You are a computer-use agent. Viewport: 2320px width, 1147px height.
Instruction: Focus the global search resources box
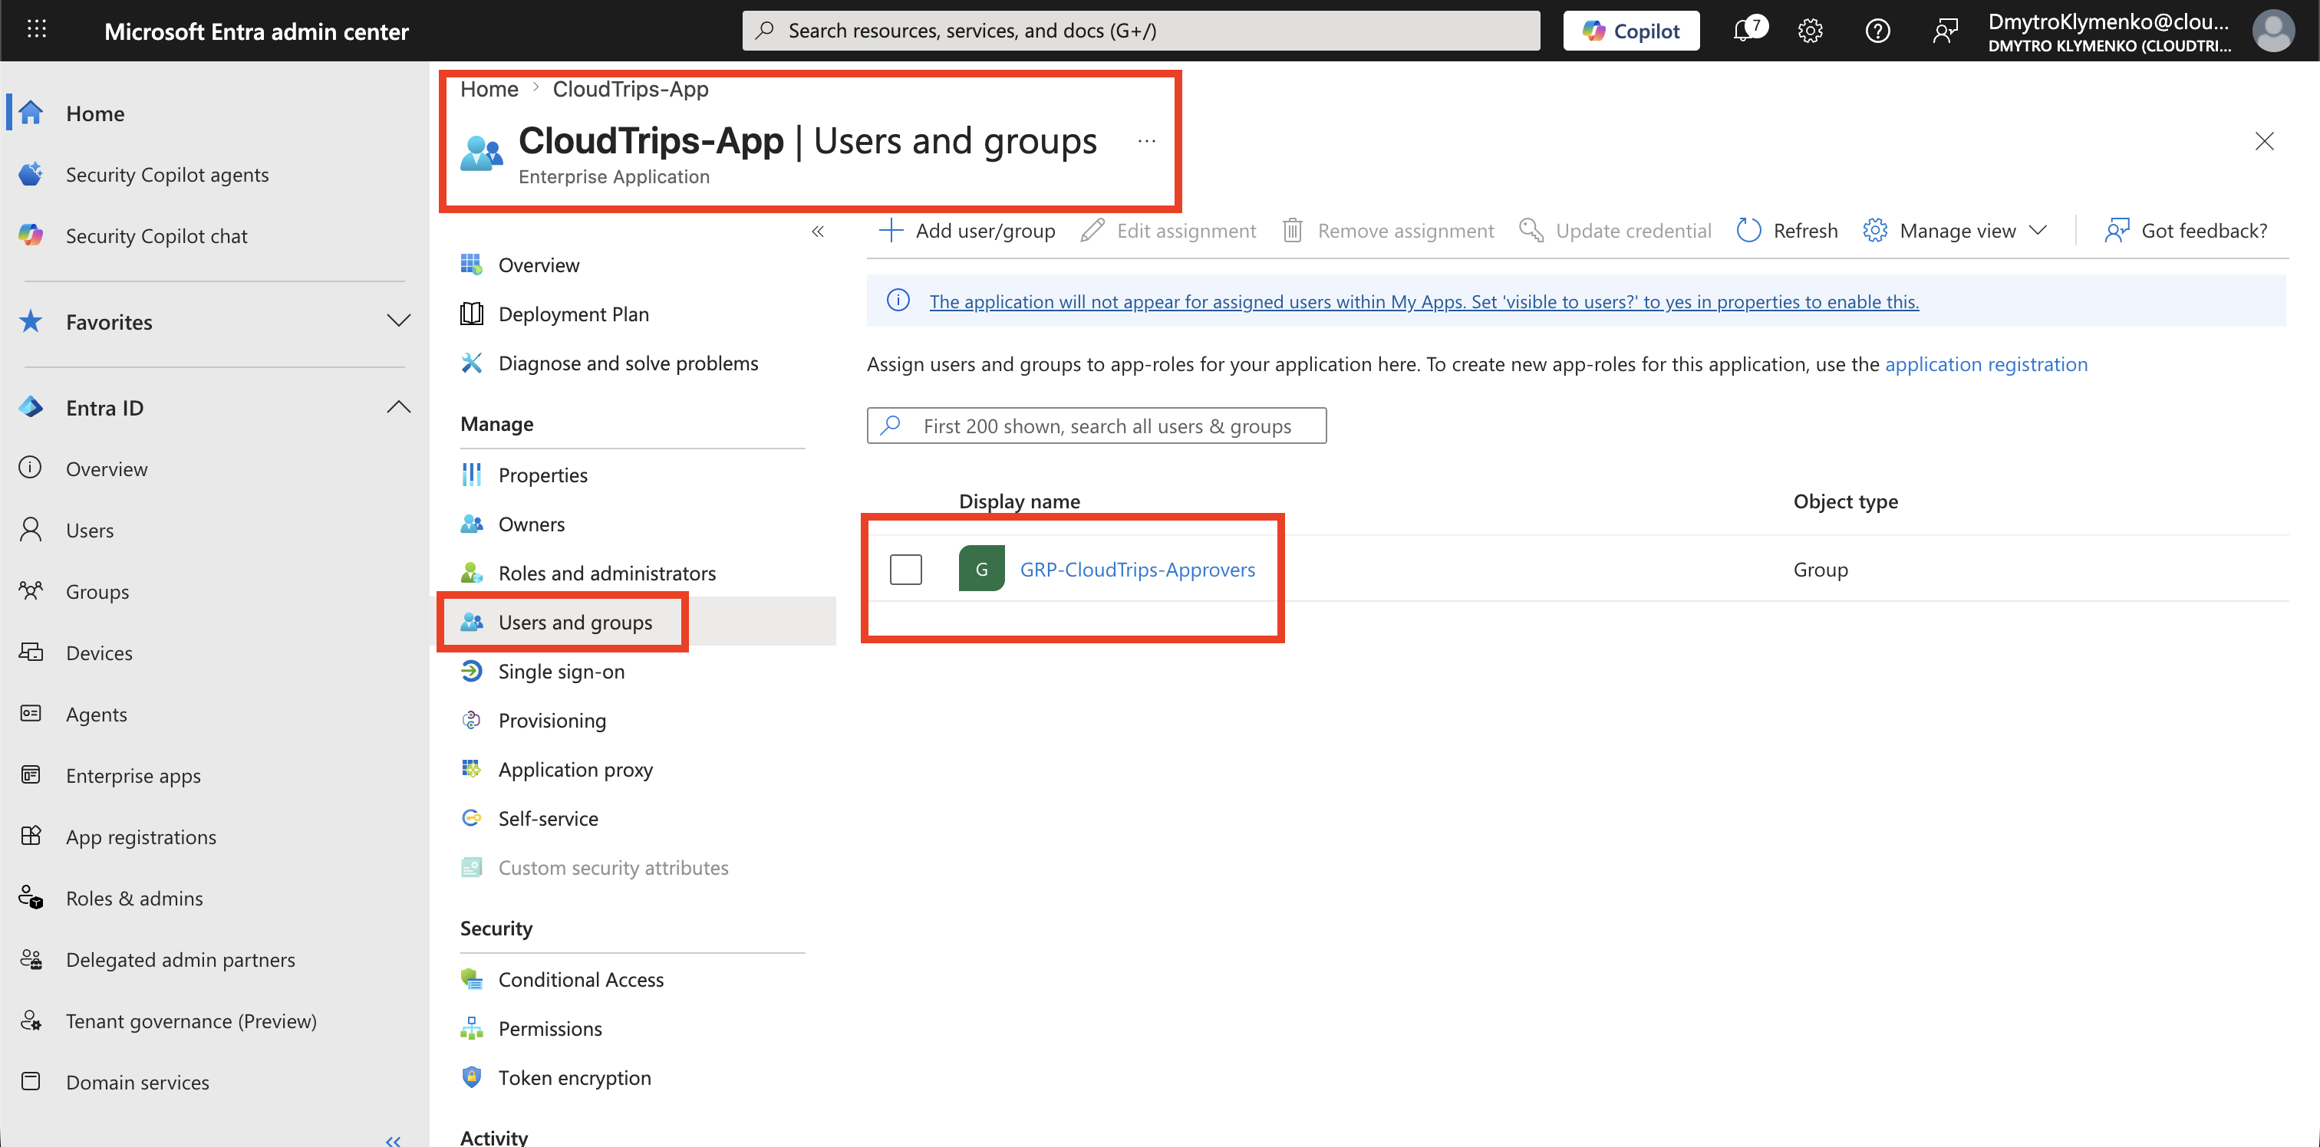point(1140,31)
